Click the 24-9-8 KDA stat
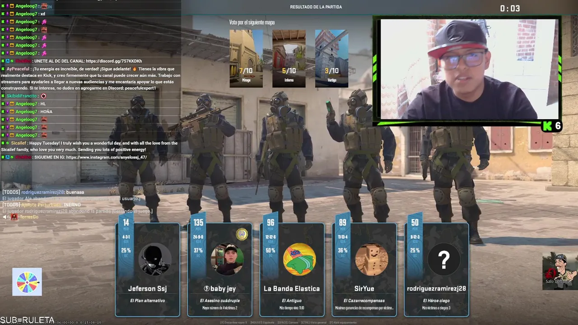Image resolution: width=578 pixels, height=325 pixels. coord(198,237)
